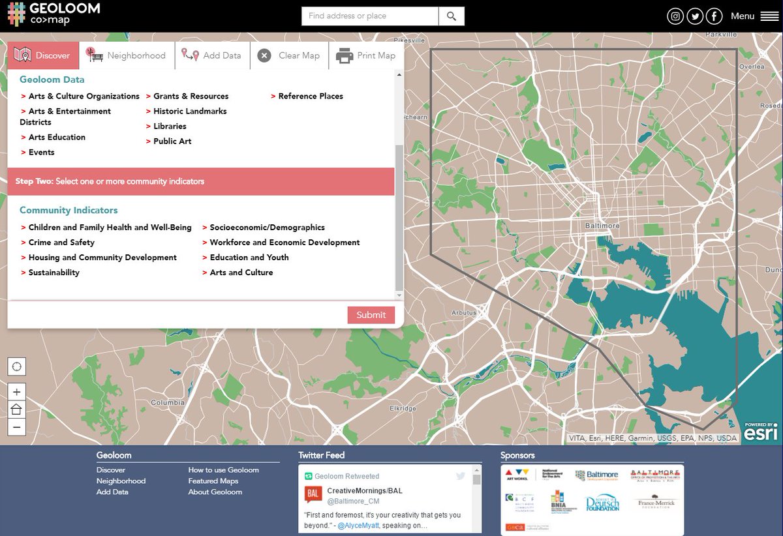Switch to the Neighborhood tab
The height and width of the screenshot is (536, 783).
[x=127, y=55]
